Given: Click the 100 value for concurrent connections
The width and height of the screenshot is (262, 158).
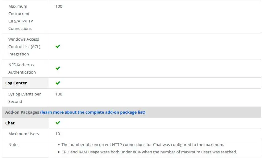Looking at the screenshot, I should pyautogui.click(x=59, y=6).
